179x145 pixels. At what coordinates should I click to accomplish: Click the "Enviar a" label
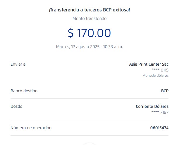coord(18,64)
